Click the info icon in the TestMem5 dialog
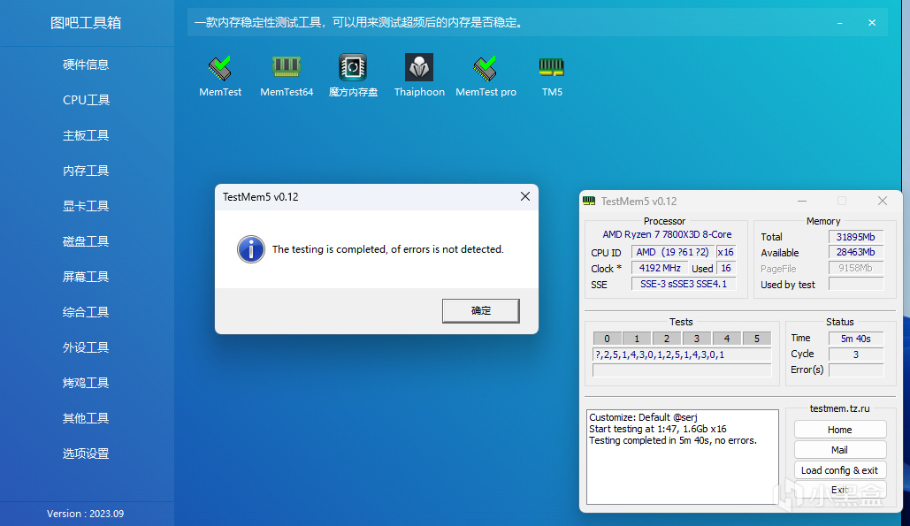This screenshot has height=526, width=910. [251, 249]
